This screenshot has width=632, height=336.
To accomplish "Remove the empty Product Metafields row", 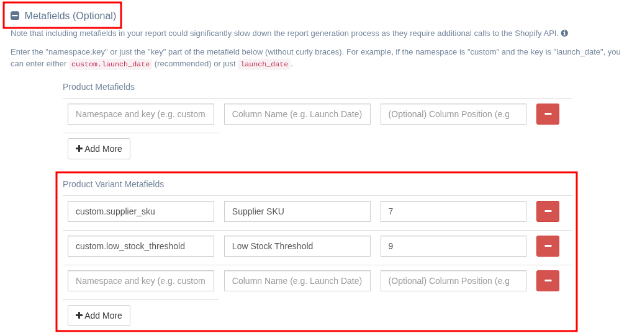I will (x=548, y=114).
